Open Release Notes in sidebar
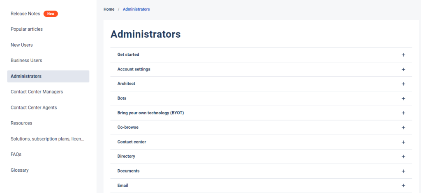Screen dimensions: 421x193 (x=25, y=14)
